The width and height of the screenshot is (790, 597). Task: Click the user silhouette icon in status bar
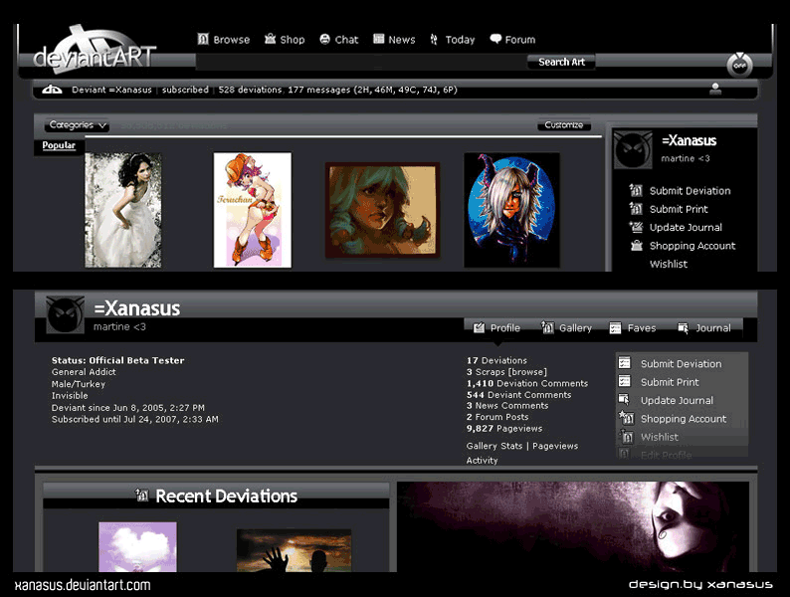coord(715,90)
